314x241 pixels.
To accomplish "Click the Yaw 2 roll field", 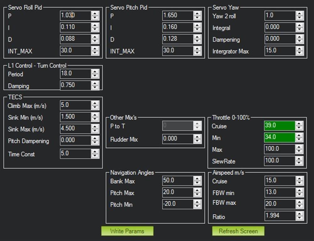I will click(x=280, y=16).
